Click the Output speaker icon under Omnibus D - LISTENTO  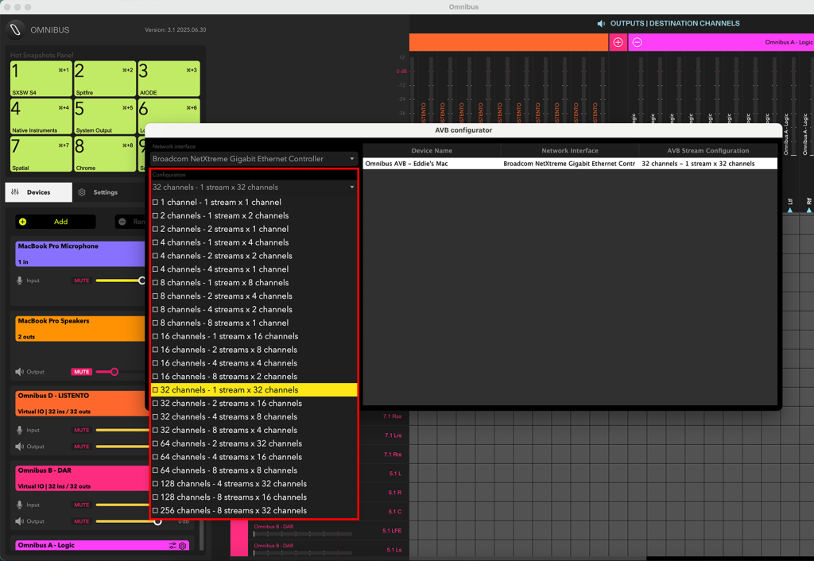[x=20, y=447]
